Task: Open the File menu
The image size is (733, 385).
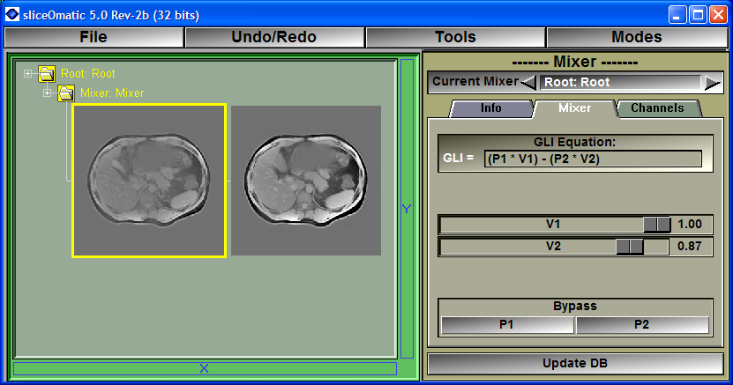Action: [93, 37]
